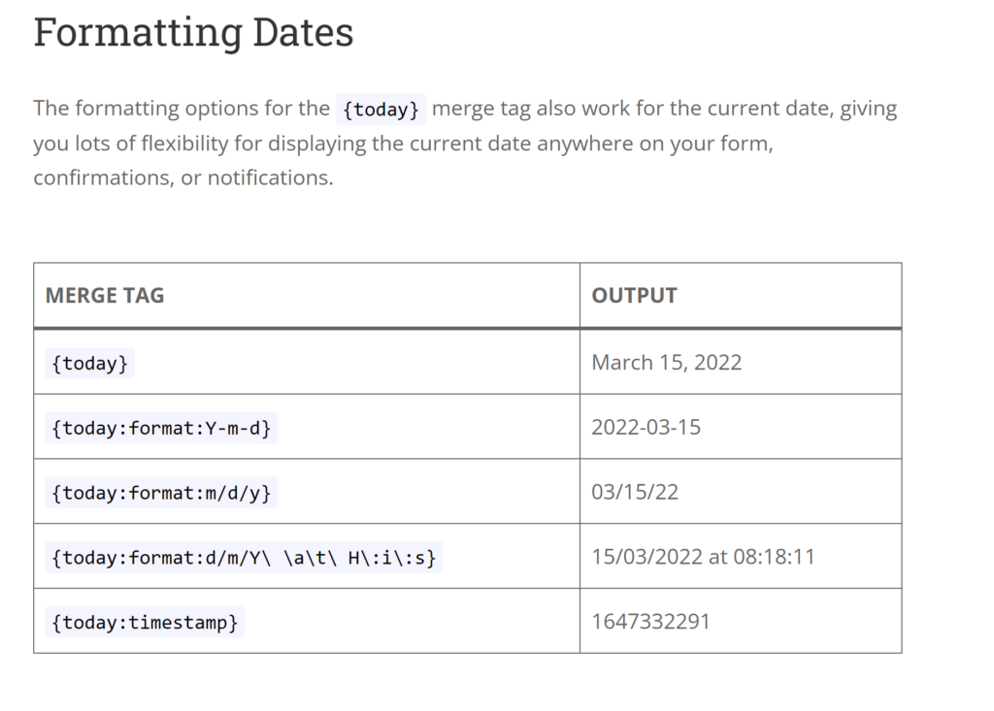Select the {today:format:Y-m-d} merge tag
The height and width of the screenshot is (711, 994).
(x=161, y=428)
